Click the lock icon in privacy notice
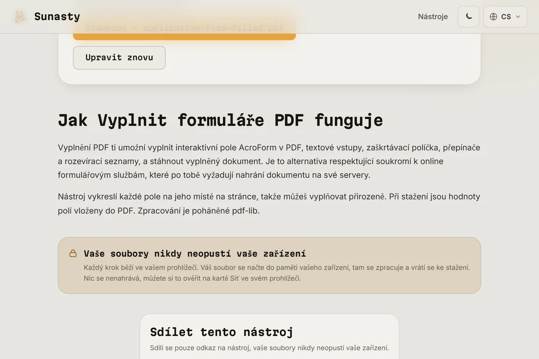 [73, 254]
